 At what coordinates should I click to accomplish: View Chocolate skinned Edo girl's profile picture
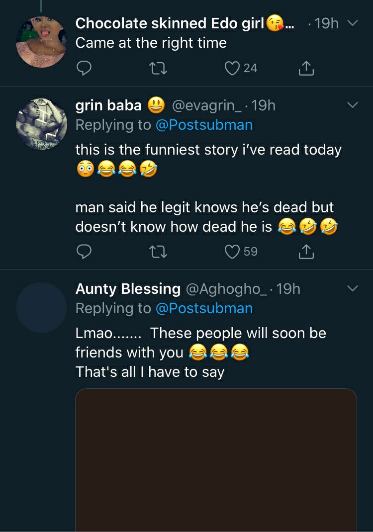coord(41,41)
